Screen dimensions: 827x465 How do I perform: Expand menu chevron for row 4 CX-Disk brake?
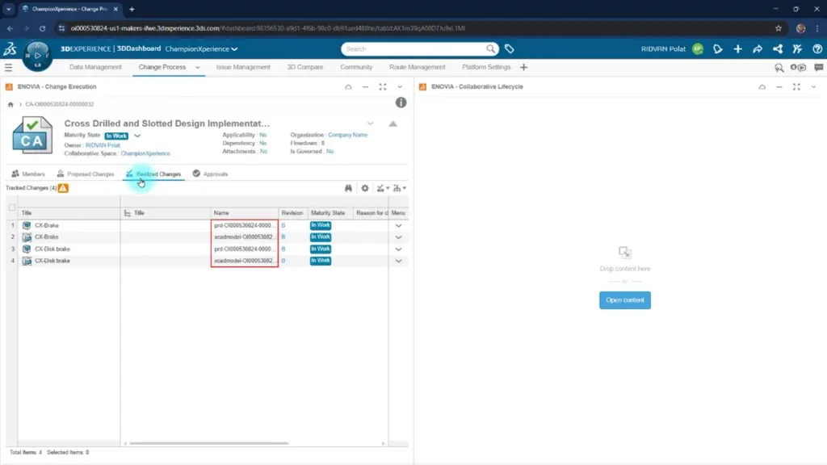(399, 261)
